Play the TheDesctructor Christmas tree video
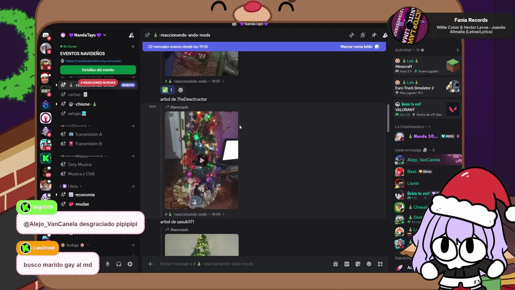This screenshot has width=515, height=290. point(202,160)
